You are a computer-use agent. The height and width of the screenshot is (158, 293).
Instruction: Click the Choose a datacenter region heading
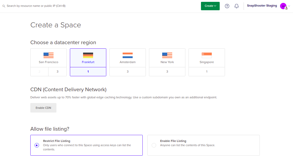(x=63, y=43)
